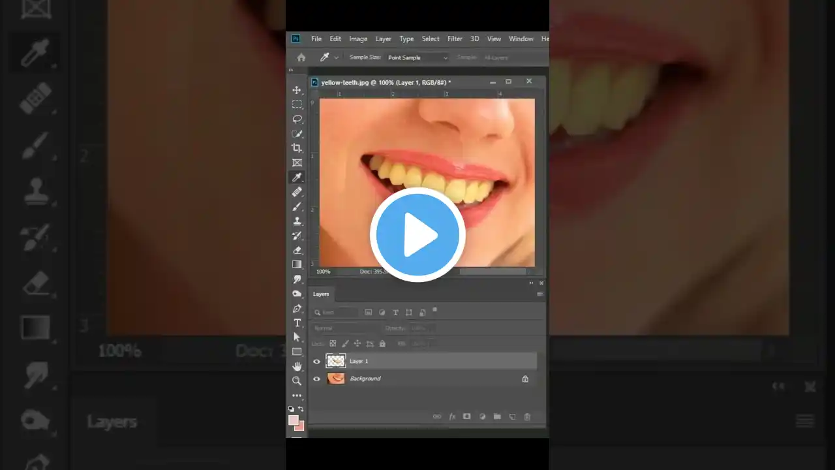
Task: Open the layer blend mode dropdown
Action: (344, 328)
